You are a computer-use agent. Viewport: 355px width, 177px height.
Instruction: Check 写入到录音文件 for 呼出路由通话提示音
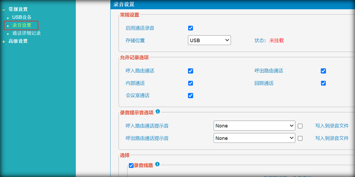pyautogui.click(x=300, y=138)
